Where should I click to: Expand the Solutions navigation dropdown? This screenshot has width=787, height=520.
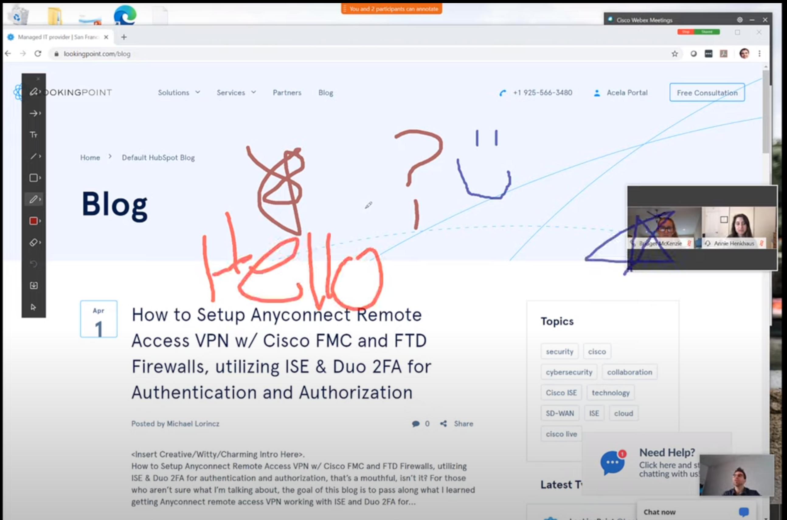click(x=179, y=92)
